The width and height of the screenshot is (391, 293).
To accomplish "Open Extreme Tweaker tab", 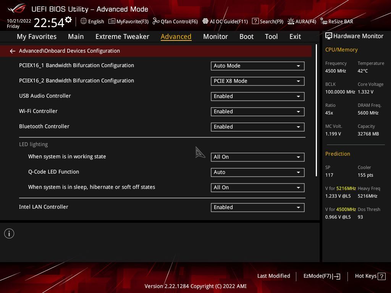I will [122, 37].
